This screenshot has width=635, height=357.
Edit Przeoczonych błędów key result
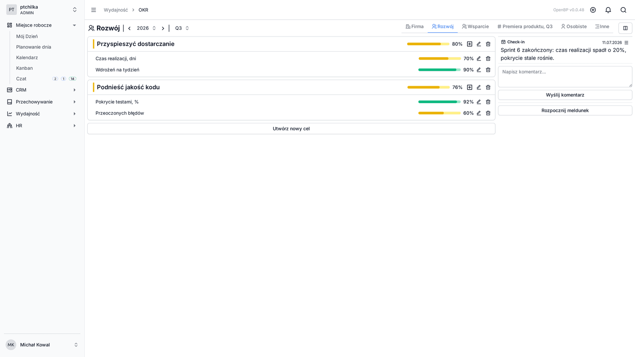(479, 113)
